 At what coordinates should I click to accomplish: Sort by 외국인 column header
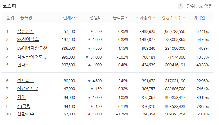coord(199,18)
